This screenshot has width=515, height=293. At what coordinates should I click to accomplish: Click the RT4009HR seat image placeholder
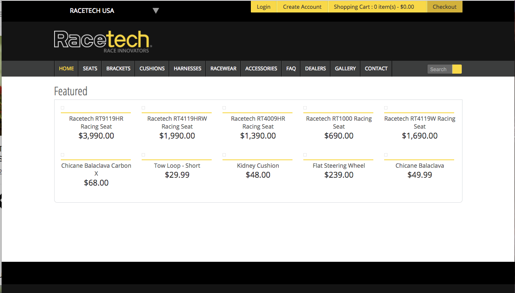224,108
